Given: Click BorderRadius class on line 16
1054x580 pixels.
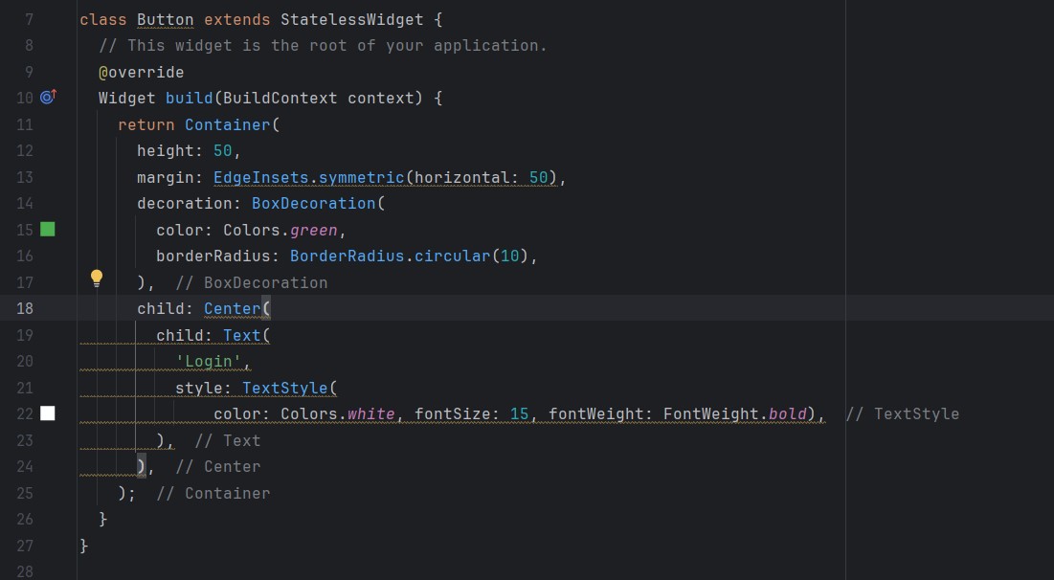Looking at the screenshot, I should click(348, 257).
